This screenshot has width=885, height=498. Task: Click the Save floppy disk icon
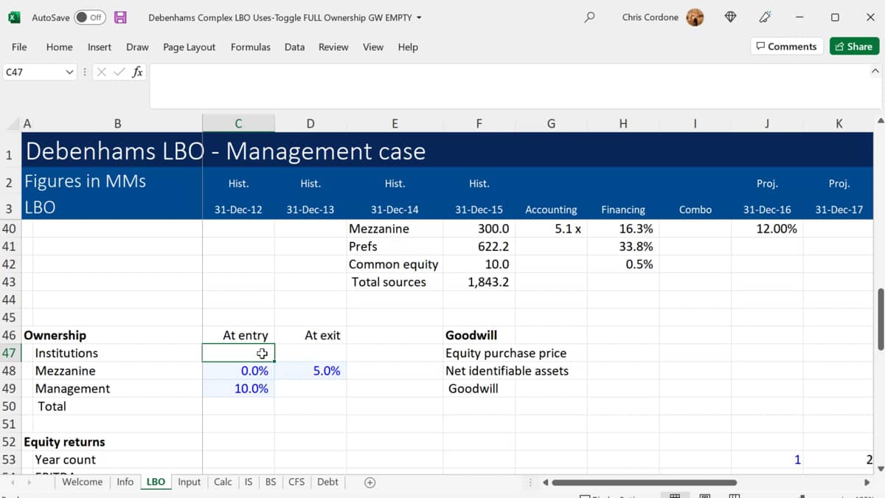(x=120, y=17)
